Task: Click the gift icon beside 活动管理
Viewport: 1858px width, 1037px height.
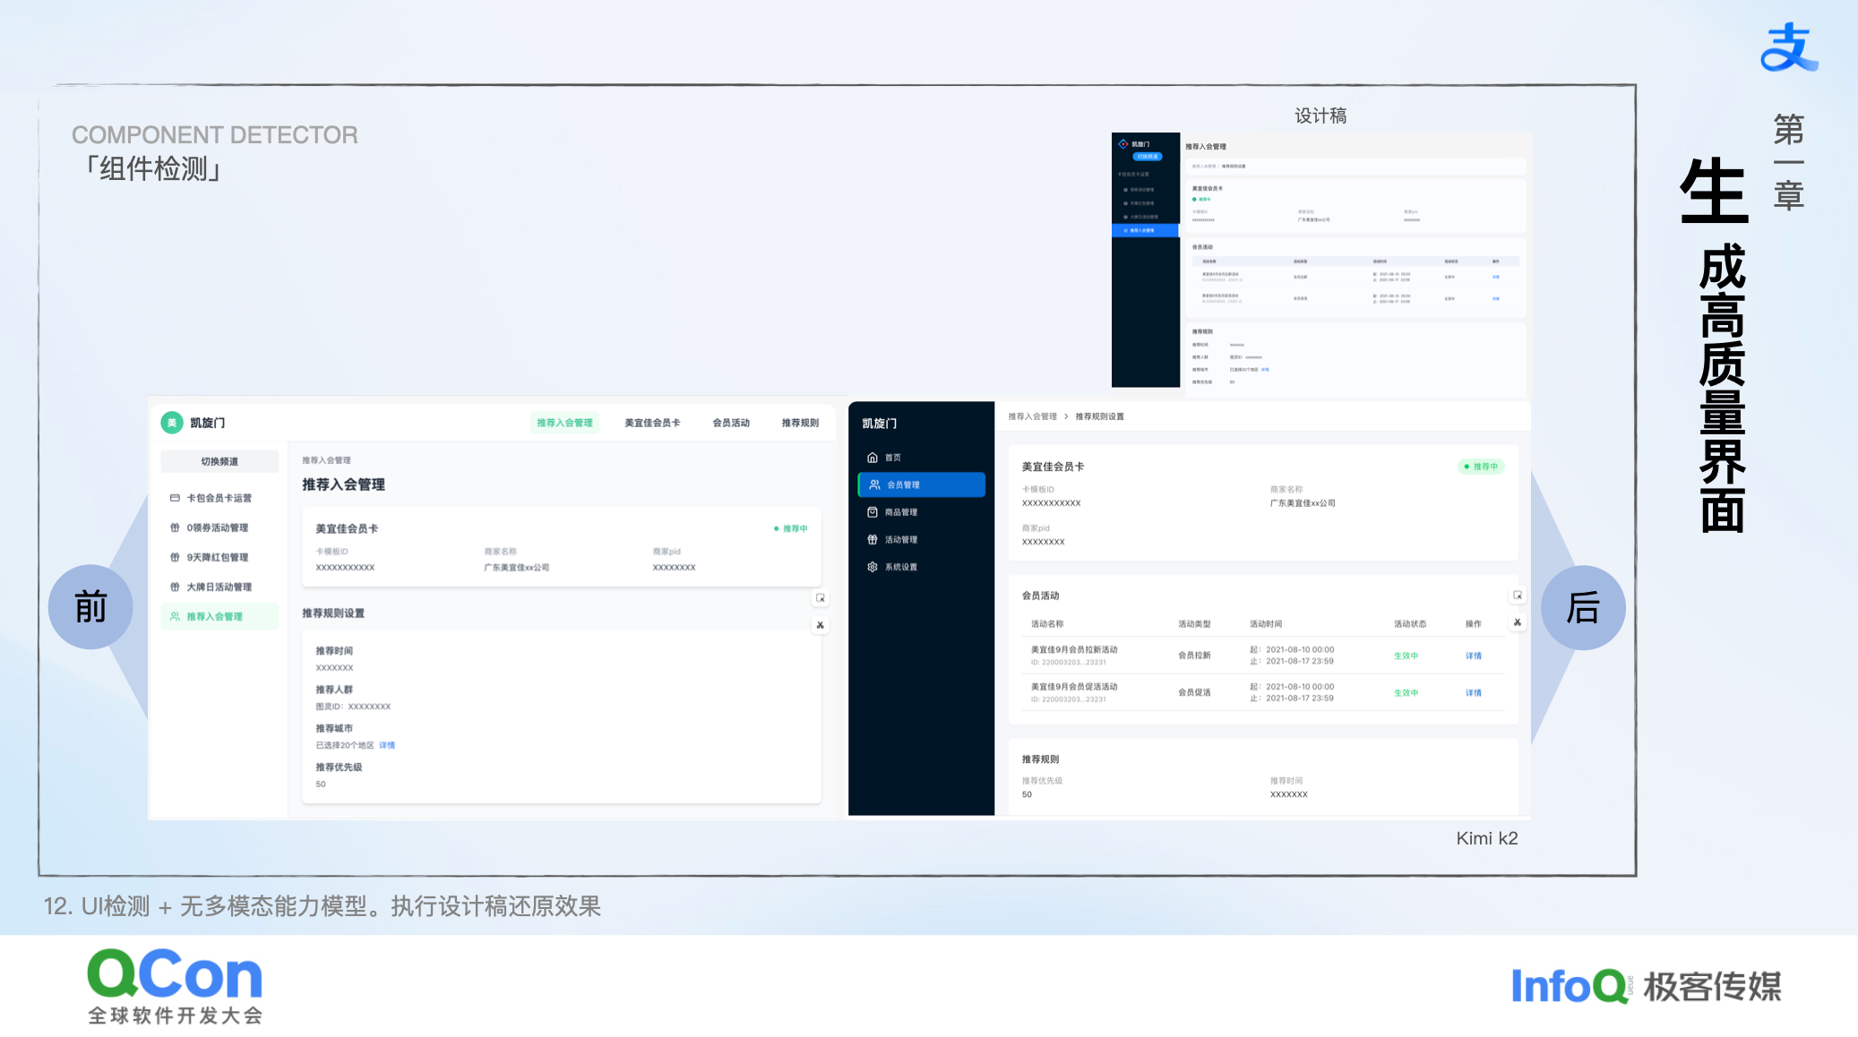Action: [x=873, y=539]
